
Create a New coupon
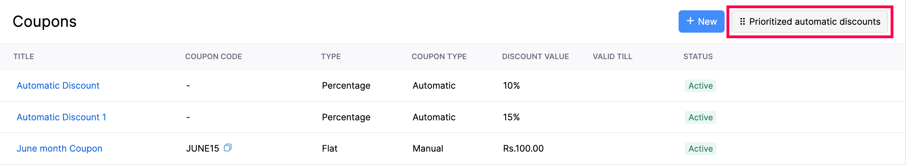tap(701, 22)
